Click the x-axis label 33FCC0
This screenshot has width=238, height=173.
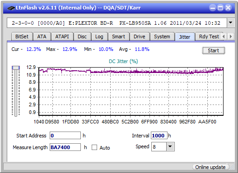point(90,122)
